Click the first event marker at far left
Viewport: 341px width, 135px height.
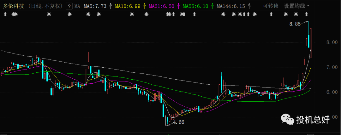[x=5, y=14]
